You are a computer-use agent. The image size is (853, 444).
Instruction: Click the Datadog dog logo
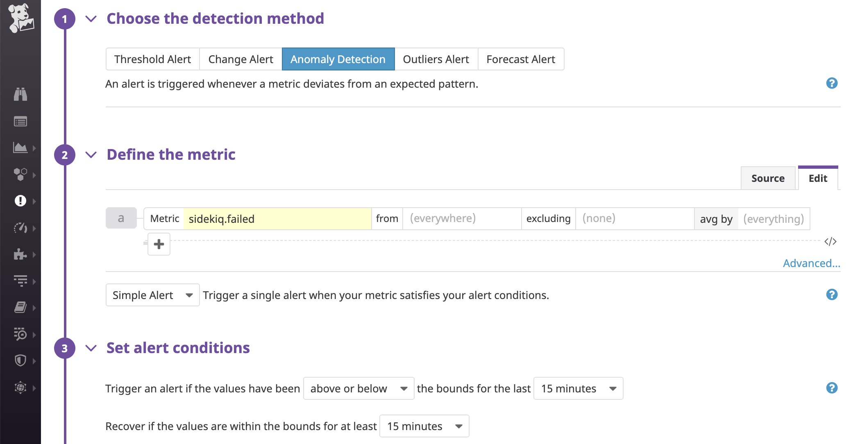pos(21,18)
